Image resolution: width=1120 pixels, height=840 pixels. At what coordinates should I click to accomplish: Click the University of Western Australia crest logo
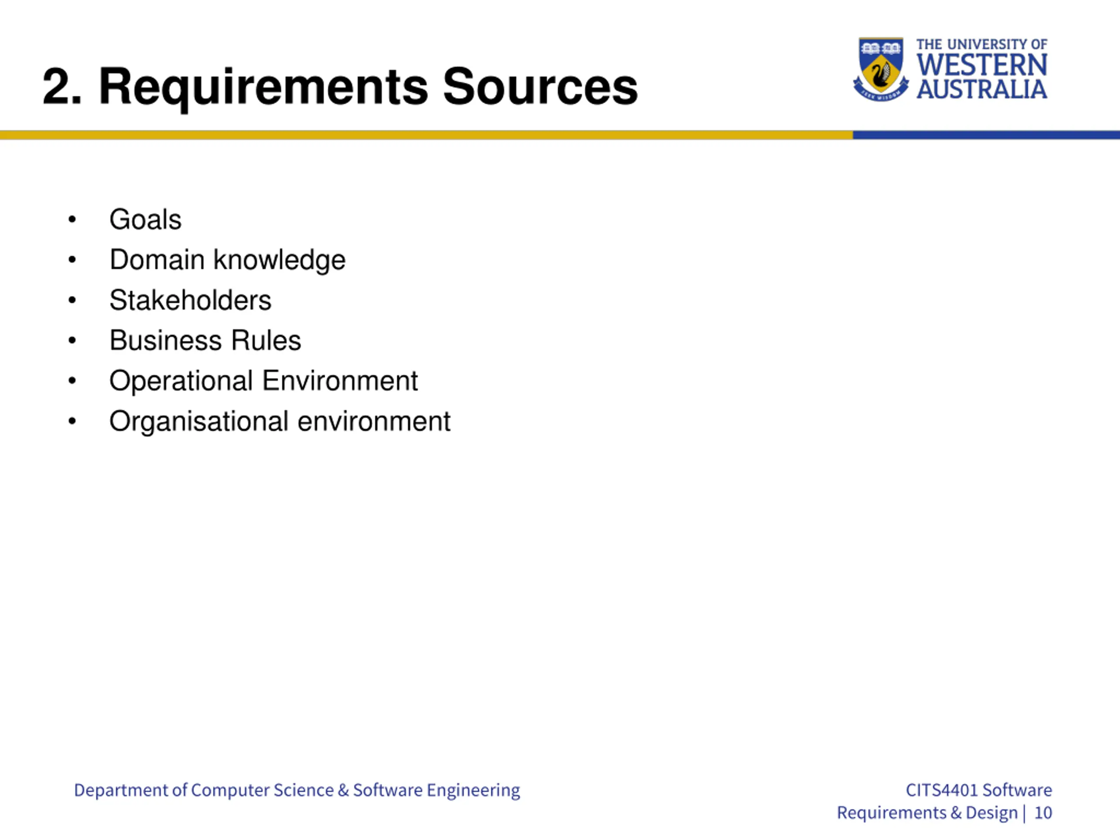881,70
